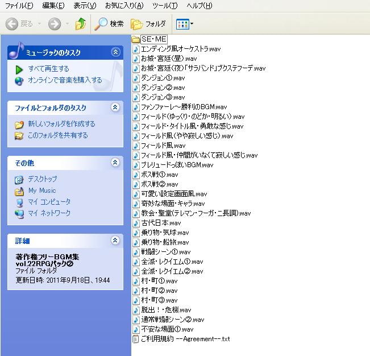Select file 戦闘シーン①.wav

[x=165, y=252]
